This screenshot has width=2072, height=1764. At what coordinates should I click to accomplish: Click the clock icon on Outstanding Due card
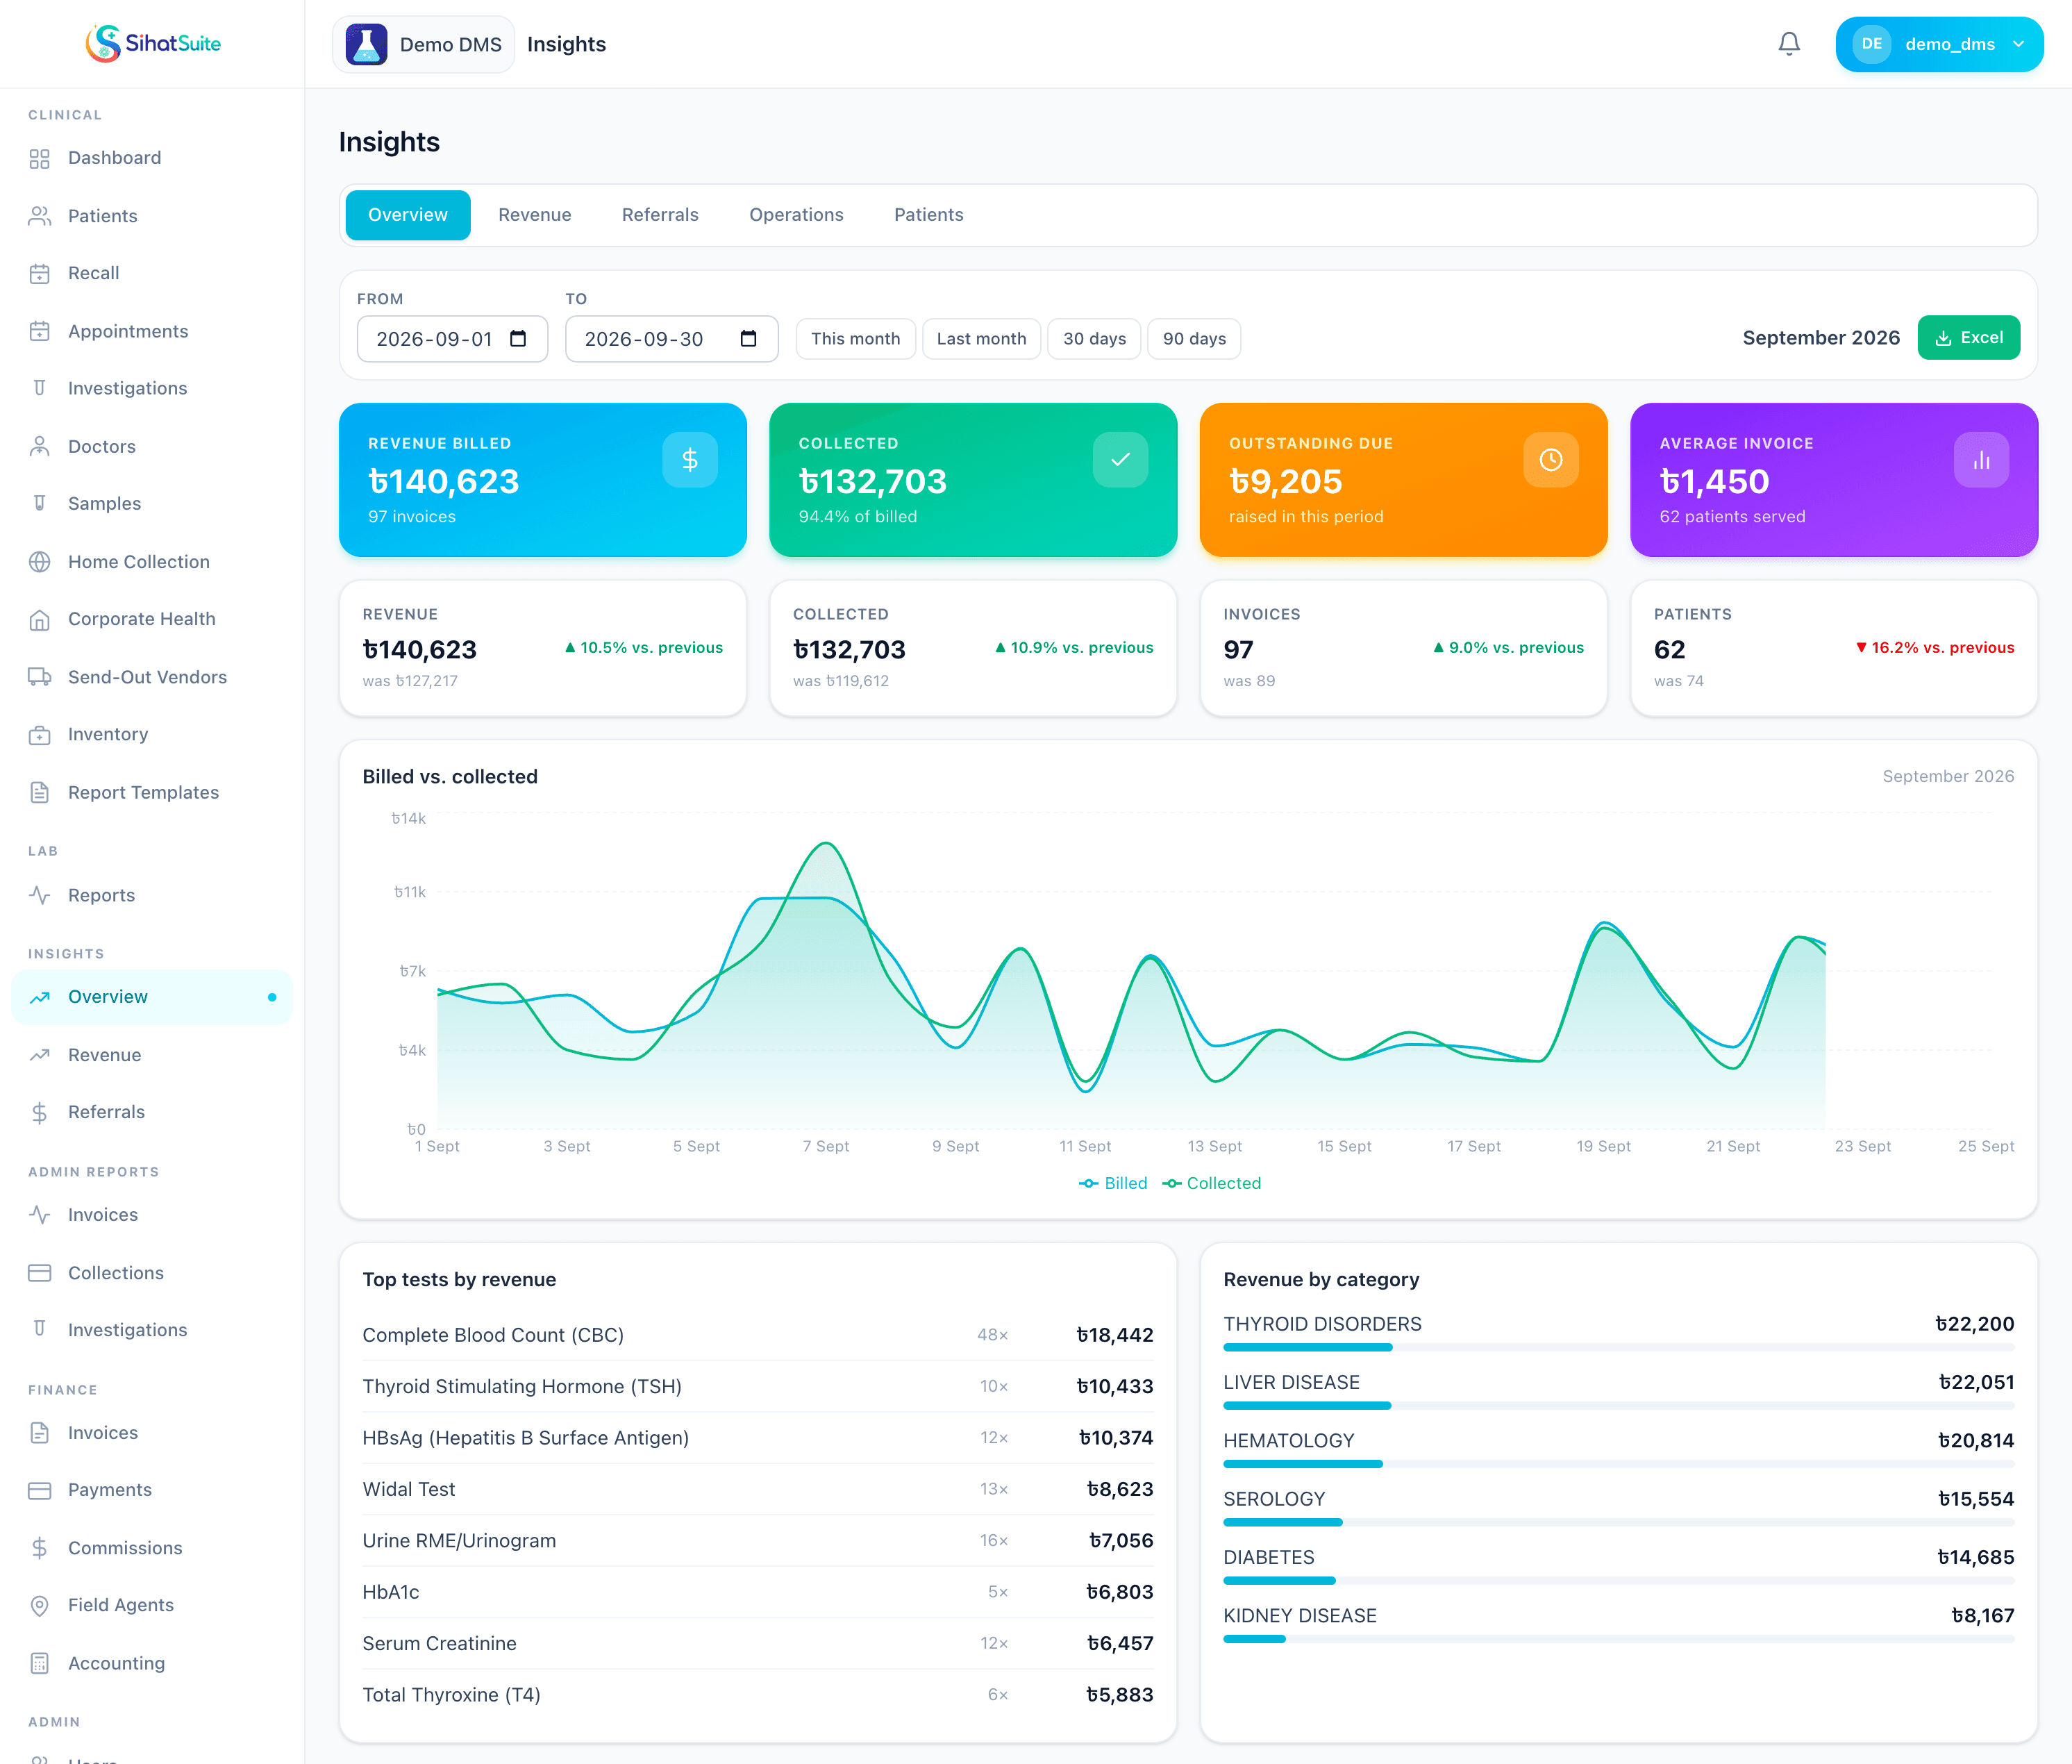[1551, 460]
